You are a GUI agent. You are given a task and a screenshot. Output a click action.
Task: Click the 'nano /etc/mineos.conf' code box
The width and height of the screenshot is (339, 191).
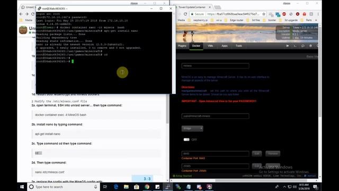pos(96,172)
